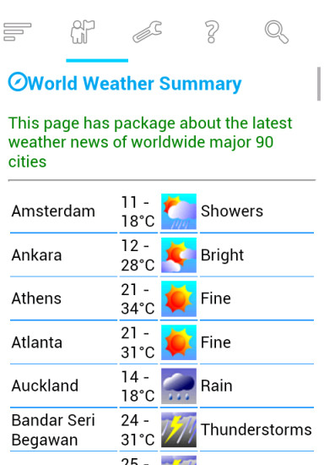Screen dimensions: 324x465
Task: Click the compass icon beside World Weather Summary
Action: 18,81
